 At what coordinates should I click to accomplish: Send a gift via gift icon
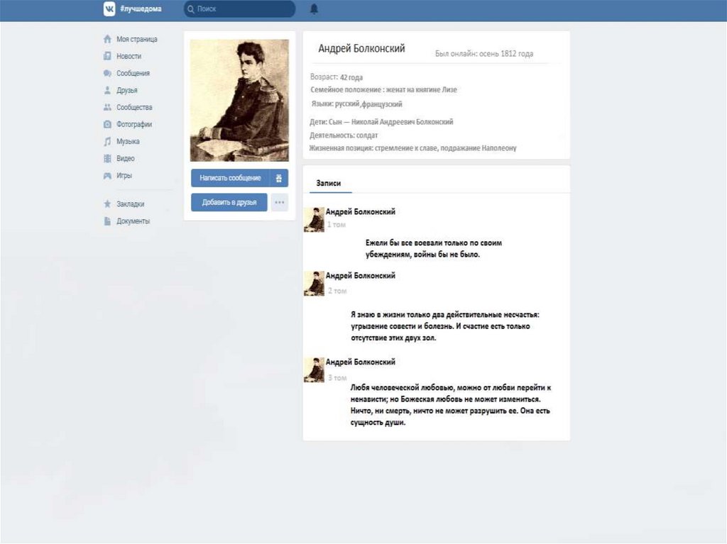tap(278, 178)
